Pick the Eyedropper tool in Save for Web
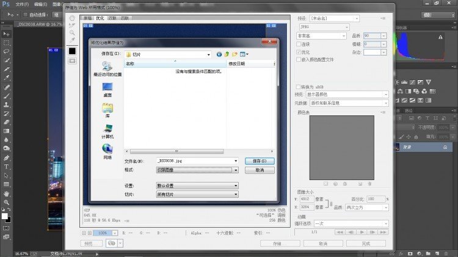458x257 pixels. [x=73, y=40]
